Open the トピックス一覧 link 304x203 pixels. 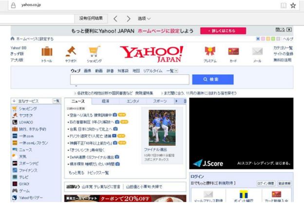click(x=98, y=173)
